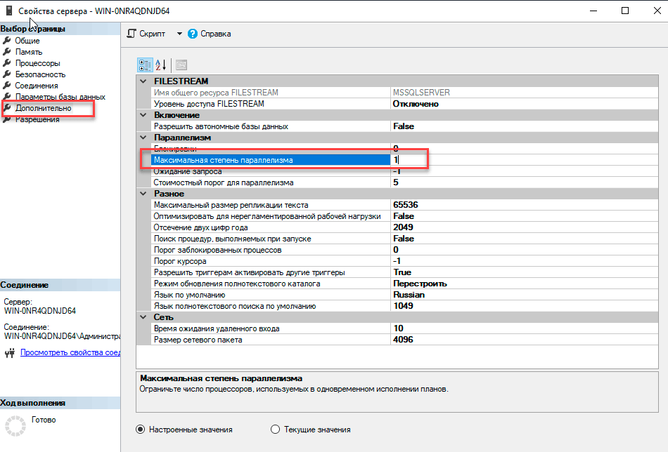Image resolution: width=668 pixels, height=452 pixels.
Task: Click the Скрипт script icon
Action: [131, 34]
